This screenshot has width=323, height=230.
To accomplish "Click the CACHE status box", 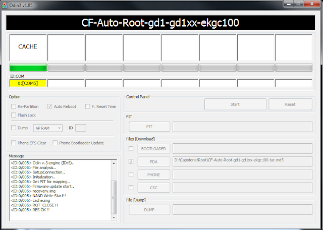I will pos(28,47).
